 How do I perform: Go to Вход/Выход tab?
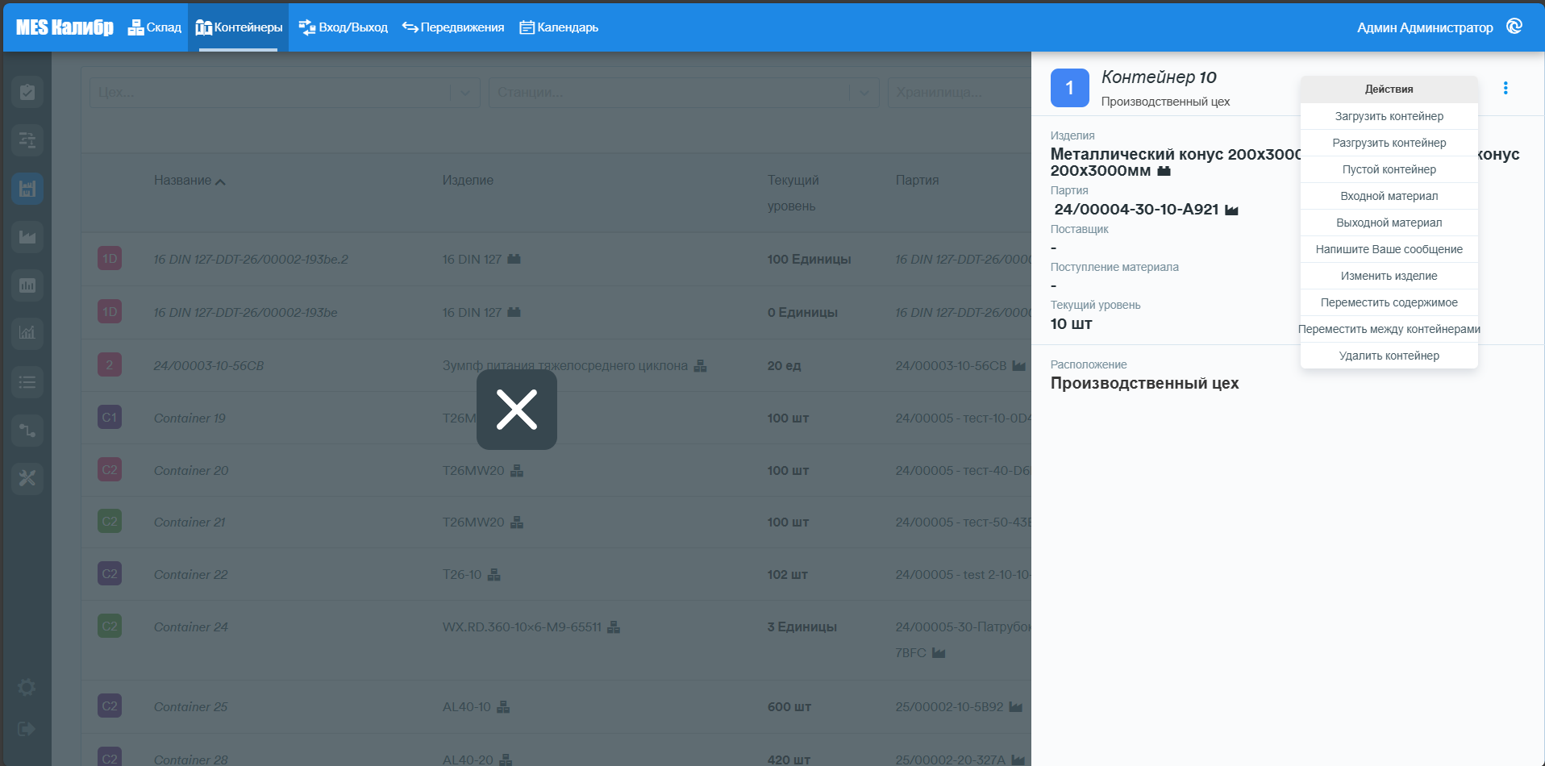coord(344,27)
